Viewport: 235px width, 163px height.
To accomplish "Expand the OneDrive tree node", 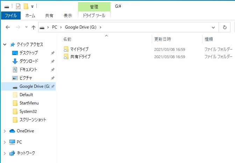I will 5,131.
